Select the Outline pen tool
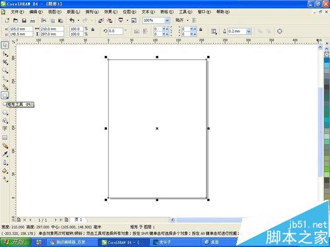Screen dimensions: 330x247 (x=5, y=163)
